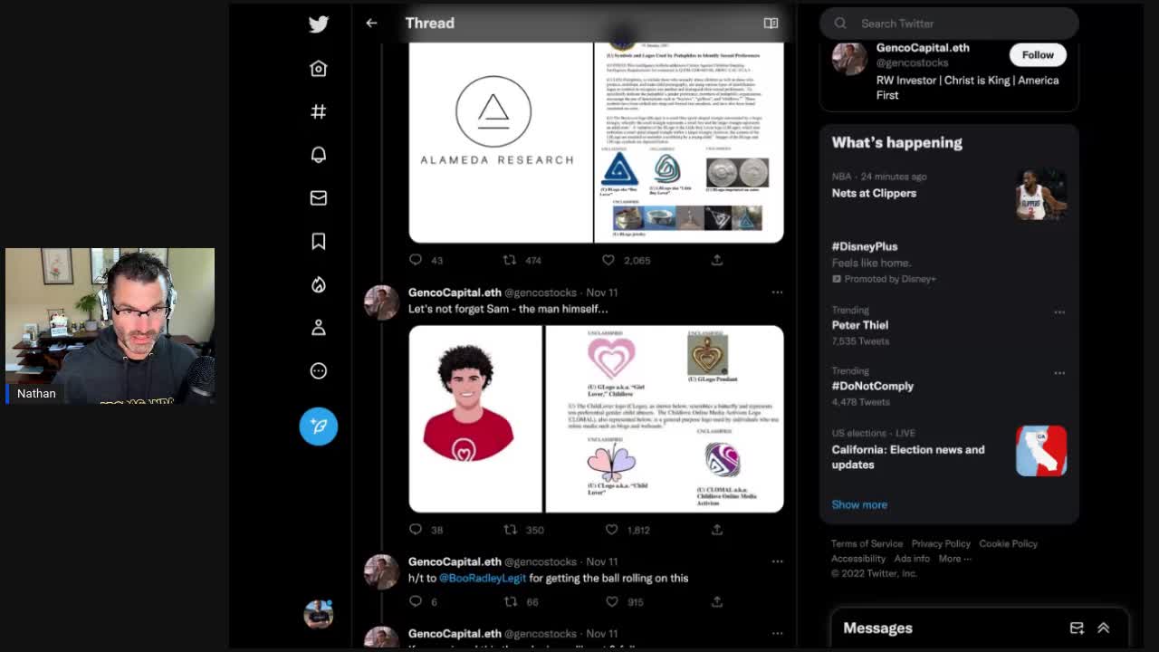Open the @BooRadleyLegit mention link

(483, 578)
